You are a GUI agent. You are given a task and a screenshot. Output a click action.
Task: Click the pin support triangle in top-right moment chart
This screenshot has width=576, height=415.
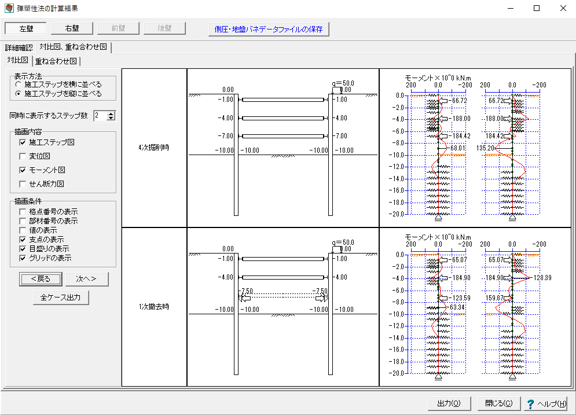click(x=512, y=218)
